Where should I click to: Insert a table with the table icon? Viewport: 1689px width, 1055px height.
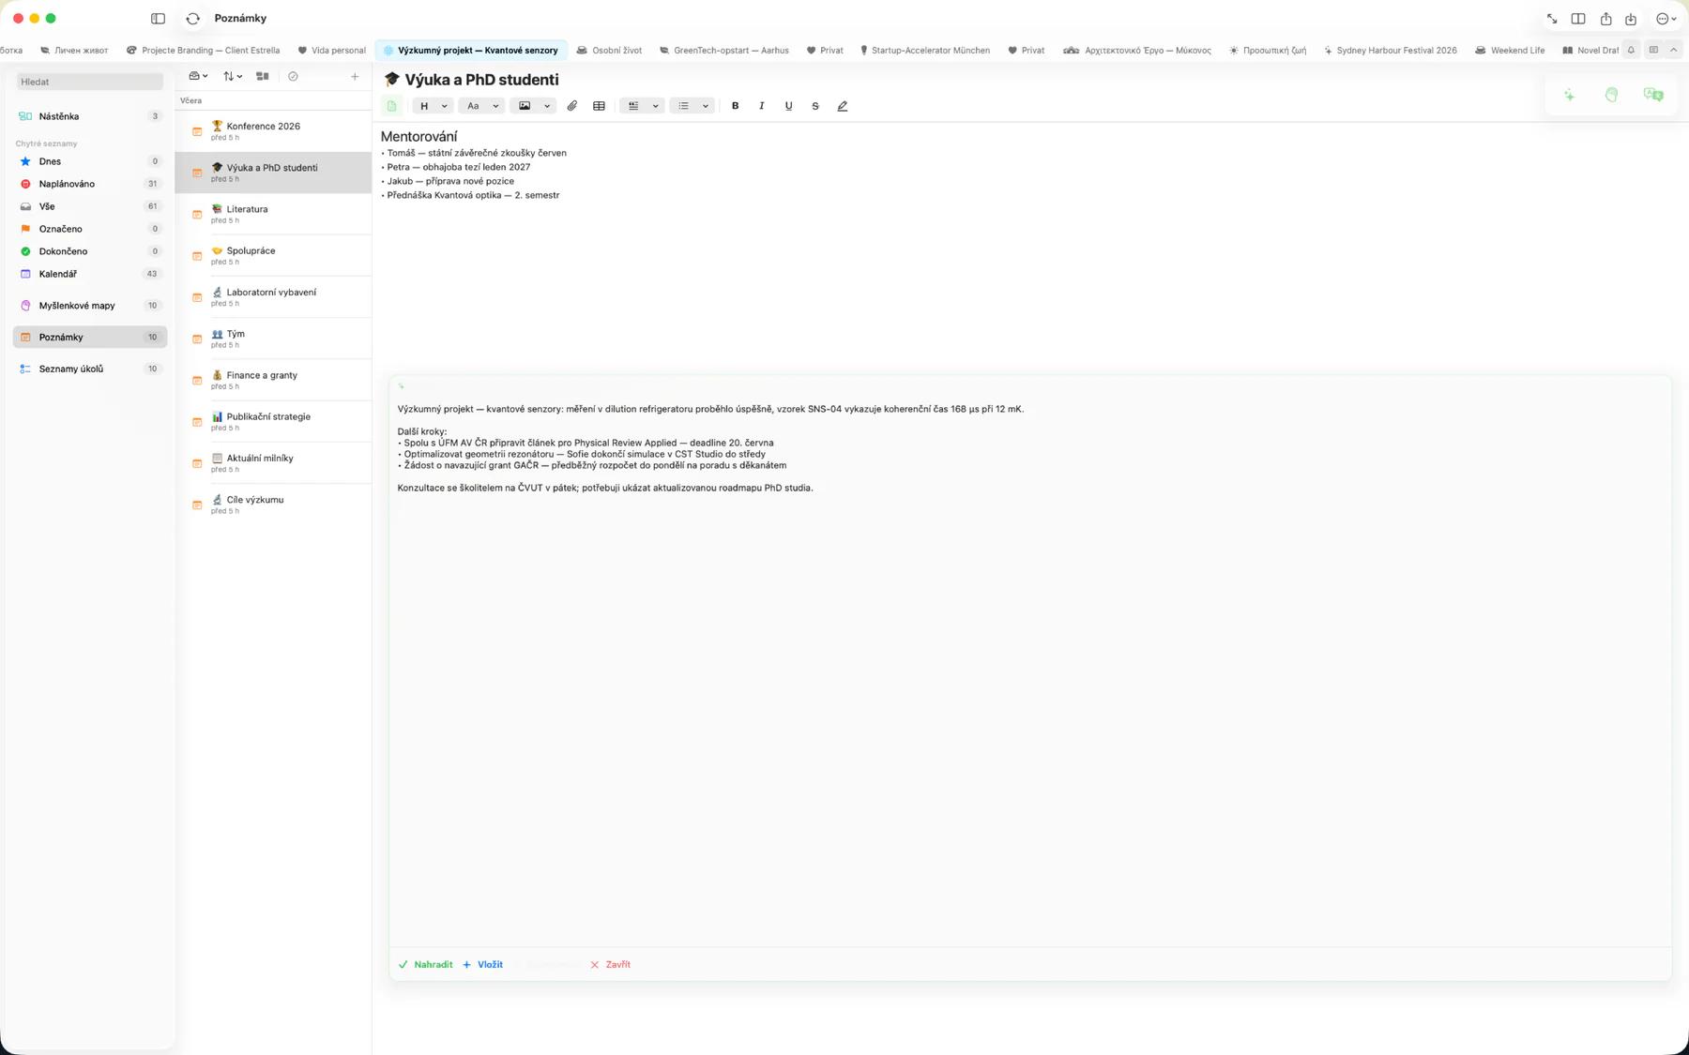pos(599,106)
